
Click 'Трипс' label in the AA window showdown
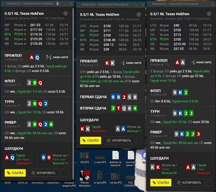[x=166, y=169]
